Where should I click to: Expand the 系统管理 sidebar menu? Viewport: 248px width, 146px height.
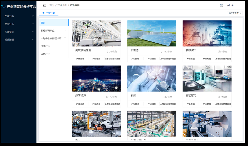tap(18, 40)
